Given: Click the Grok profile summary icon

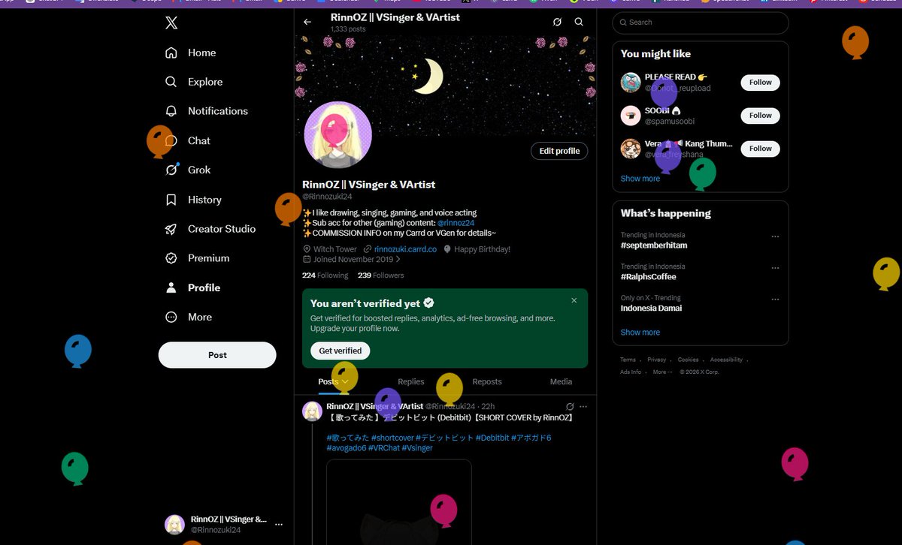Looking at the screenshot, I should (557, 22).
